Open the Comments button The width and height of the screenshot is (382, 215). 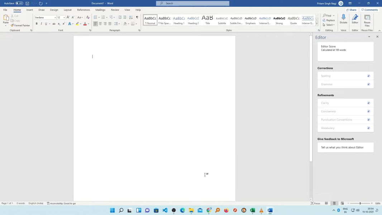coord(369,10)
